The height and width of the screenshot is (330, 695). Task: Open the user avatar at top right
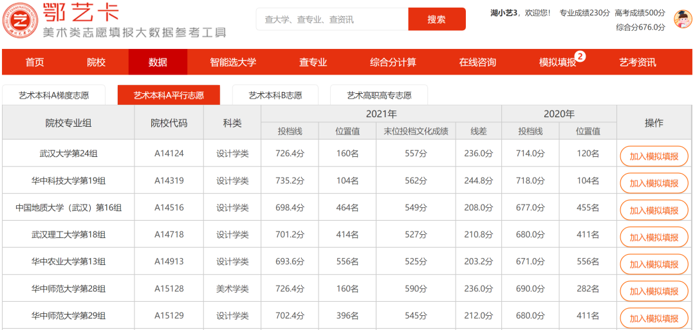(683, 19)
